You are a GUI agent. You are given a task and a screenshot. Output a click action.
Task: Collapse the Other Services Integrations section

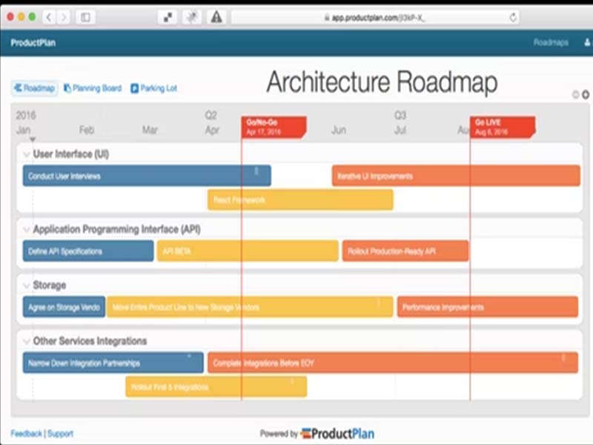[x=24, y=341]
